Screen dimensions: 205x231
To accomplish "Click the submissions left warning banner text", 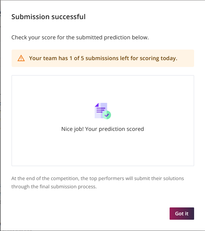I will (x=103, y=58).
